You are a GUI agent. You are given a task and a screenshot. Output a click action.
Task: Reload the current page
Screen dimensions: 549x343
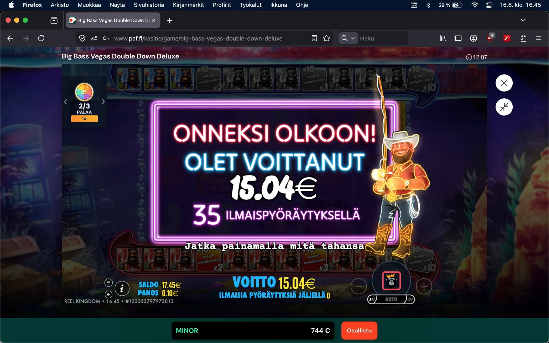pos(41,38)
